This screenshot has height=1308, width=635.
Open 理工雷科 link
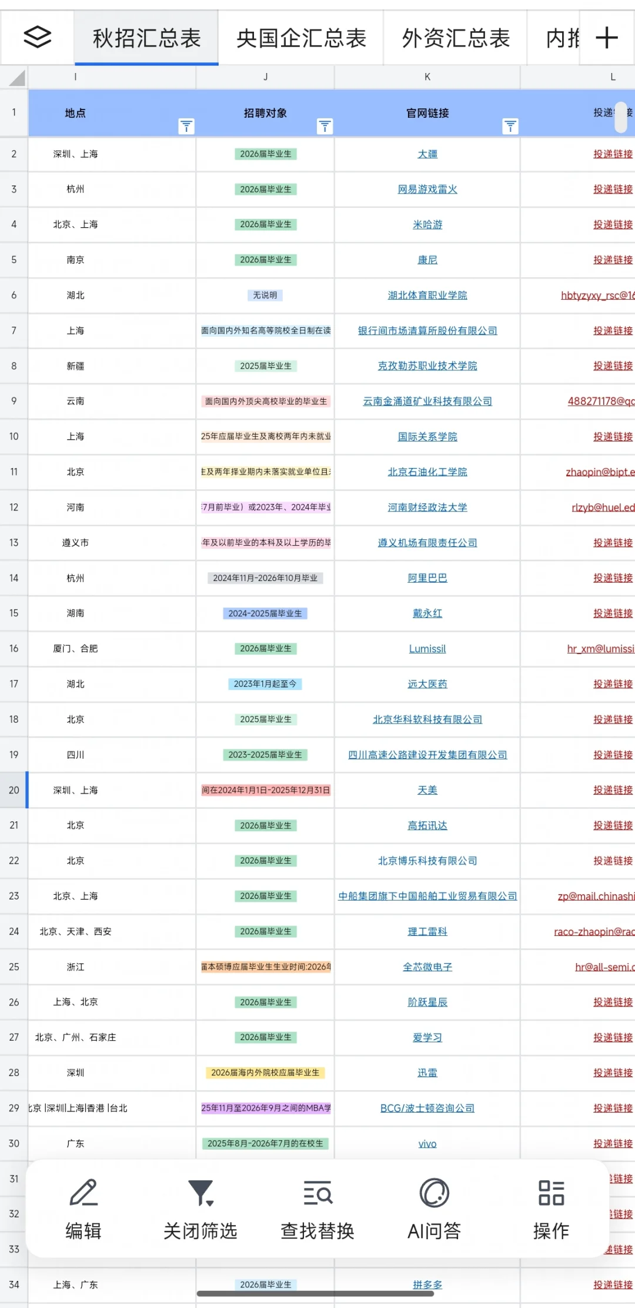pos(427,931)
